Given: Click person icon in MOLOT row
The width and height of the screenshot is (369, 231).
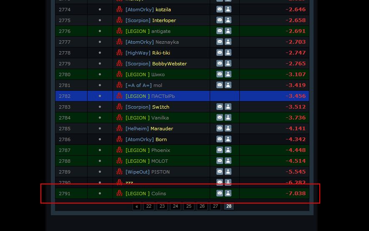Looking at the screenshot, I should pyautogui.click(x=228, y=161).
